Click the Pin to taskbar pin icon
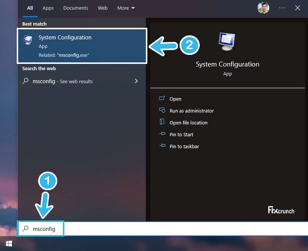This screenshot has width=308, height=251. 162,146
